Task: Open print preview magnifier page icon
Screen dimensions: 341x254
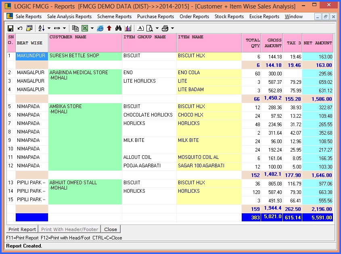Action: coord(149,28)
